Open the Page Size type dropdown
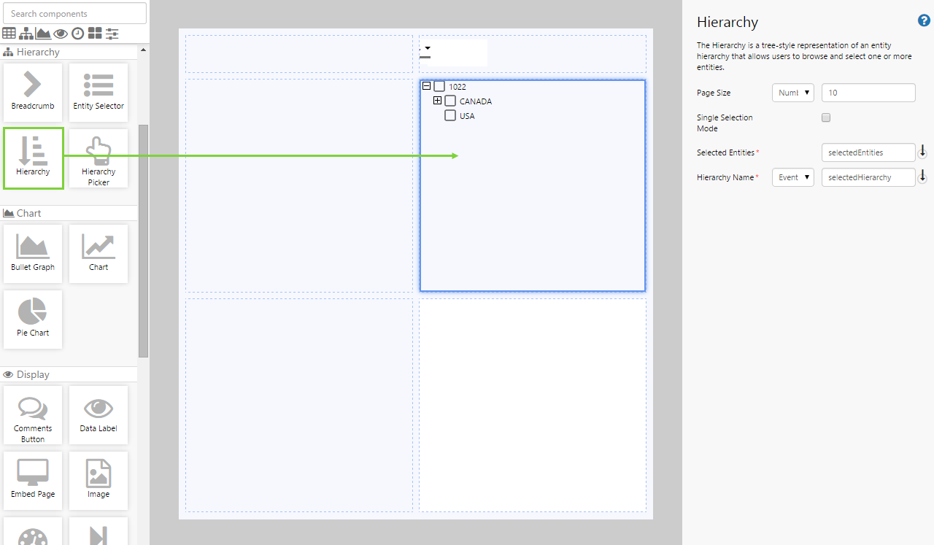 click(x=792, y=93)
